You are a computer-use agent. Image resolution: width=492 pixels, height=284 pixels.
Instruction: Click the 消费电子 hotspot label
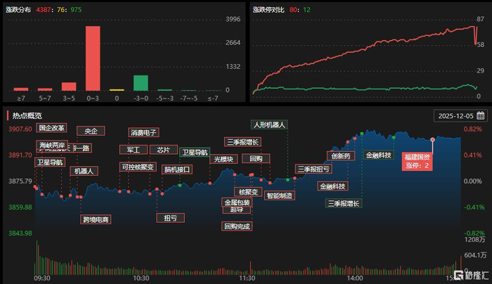pos(143,132)
